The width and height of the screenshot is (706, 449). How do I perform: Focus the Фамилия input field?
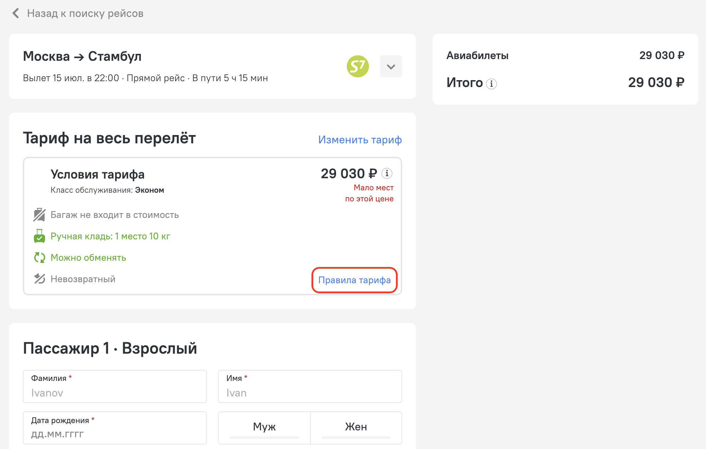pyautogui.click(x=115, y=386)
